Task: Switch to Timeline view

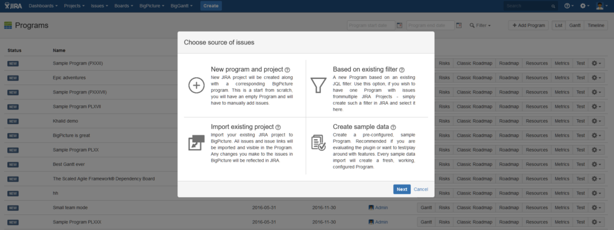Action: (596, 25)
